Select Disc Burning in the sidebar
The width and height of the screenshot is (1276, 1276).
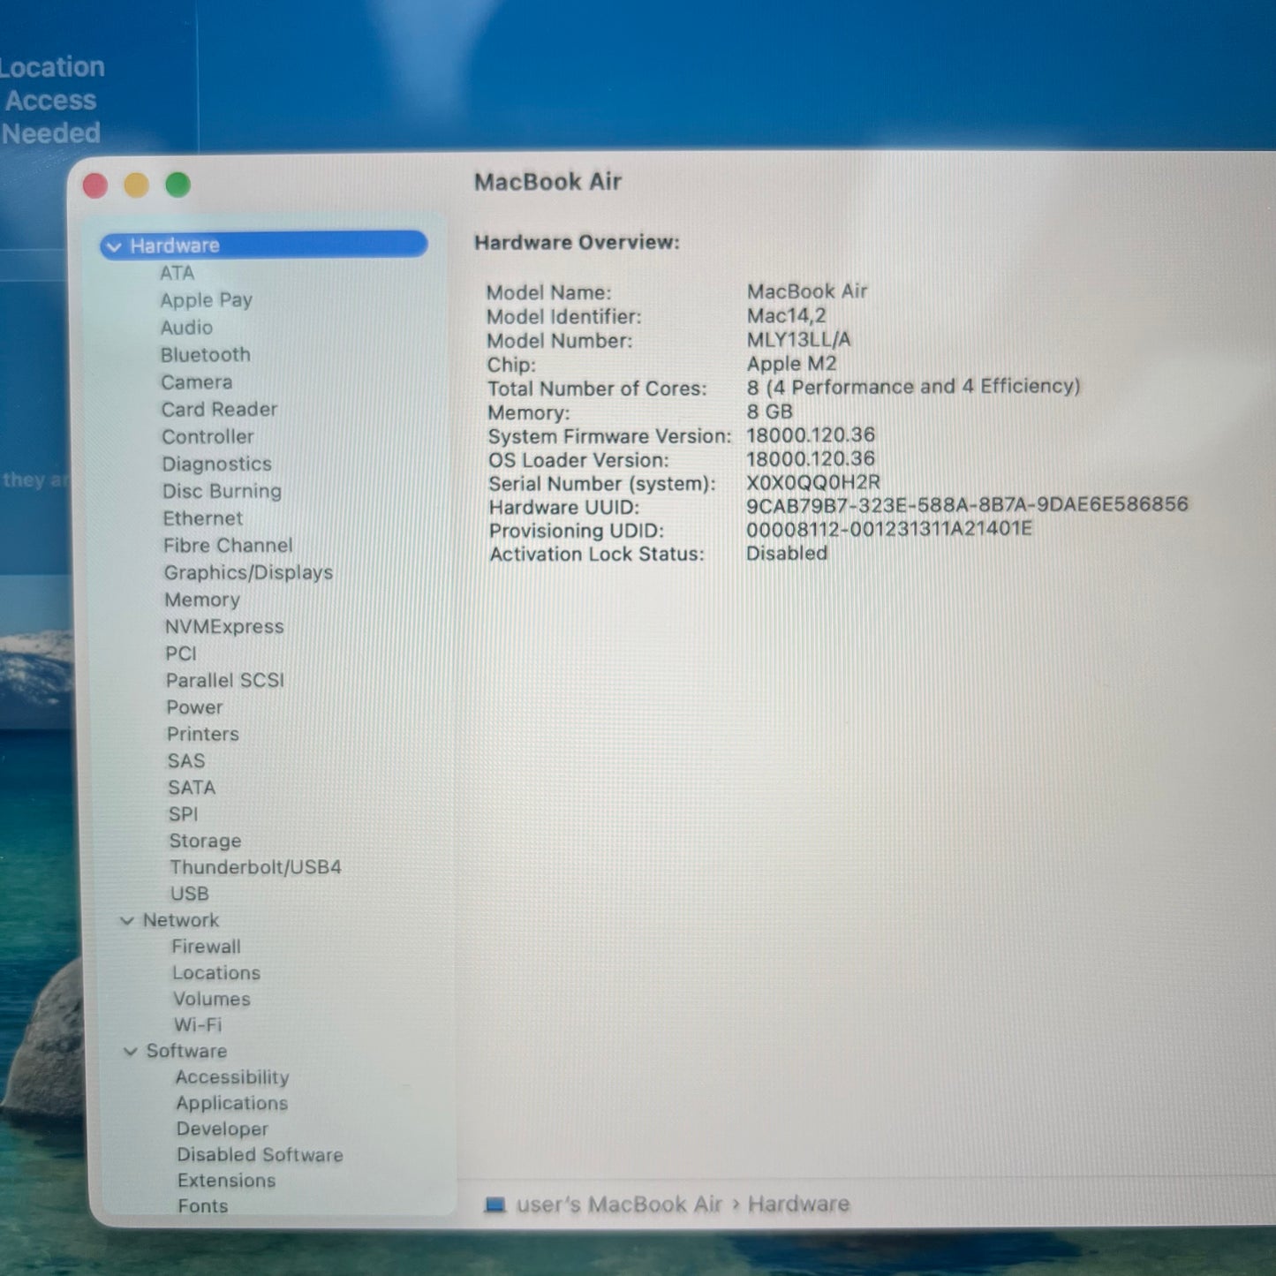coord(223,491)
